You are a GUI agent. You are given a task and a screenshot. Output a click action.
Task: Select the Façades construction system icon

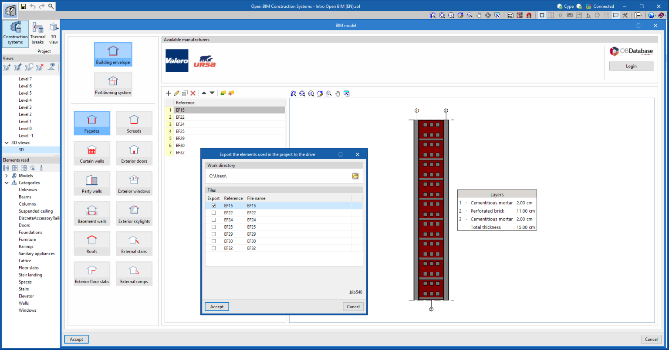click(x=92, y=123)
